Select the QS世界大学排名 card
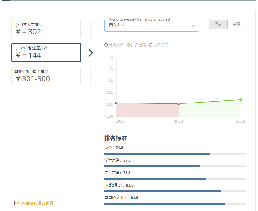This screenshot has width=258, height=211. (46, 29)
